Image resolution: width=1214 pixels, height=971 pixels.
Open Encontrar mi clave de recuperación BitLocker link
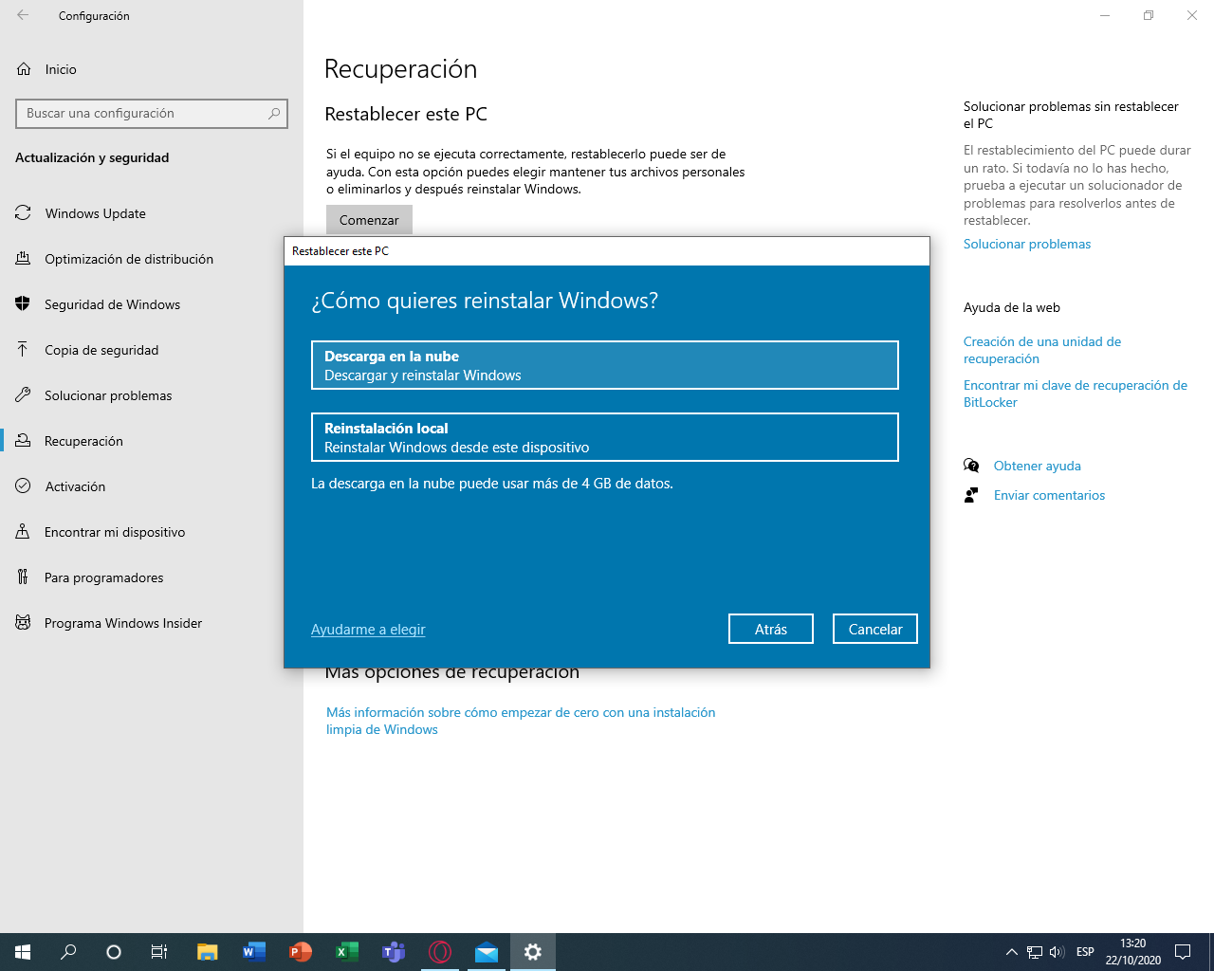(x=1076, y=394)
